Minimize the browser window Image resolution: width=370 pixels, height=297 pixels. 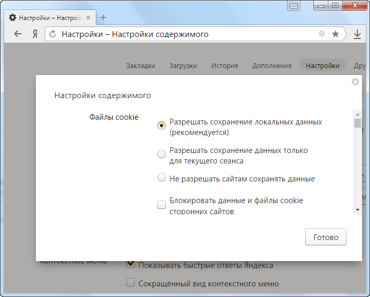point(321,6)
